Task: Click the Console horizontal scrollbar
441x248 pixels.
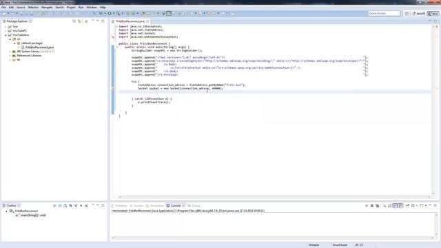Action: pos(273,238)
